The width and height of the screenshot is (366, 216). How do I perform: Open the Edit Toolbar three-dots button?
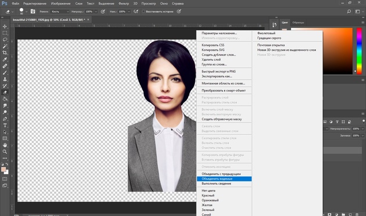click(5, 158)
